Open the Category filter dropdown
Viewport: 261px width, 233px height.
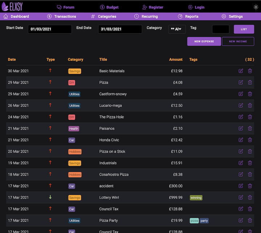click(177, 29)
